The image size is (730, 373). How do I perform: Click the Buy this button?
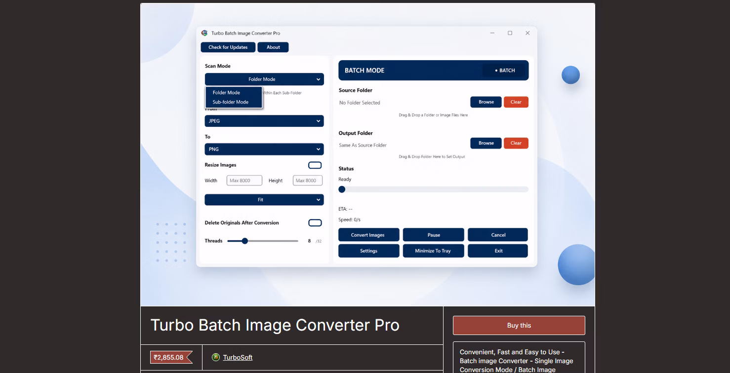coord(519,326)
